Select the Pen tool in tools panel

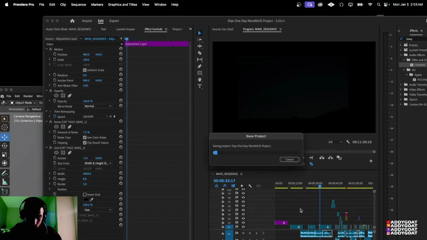199,66
